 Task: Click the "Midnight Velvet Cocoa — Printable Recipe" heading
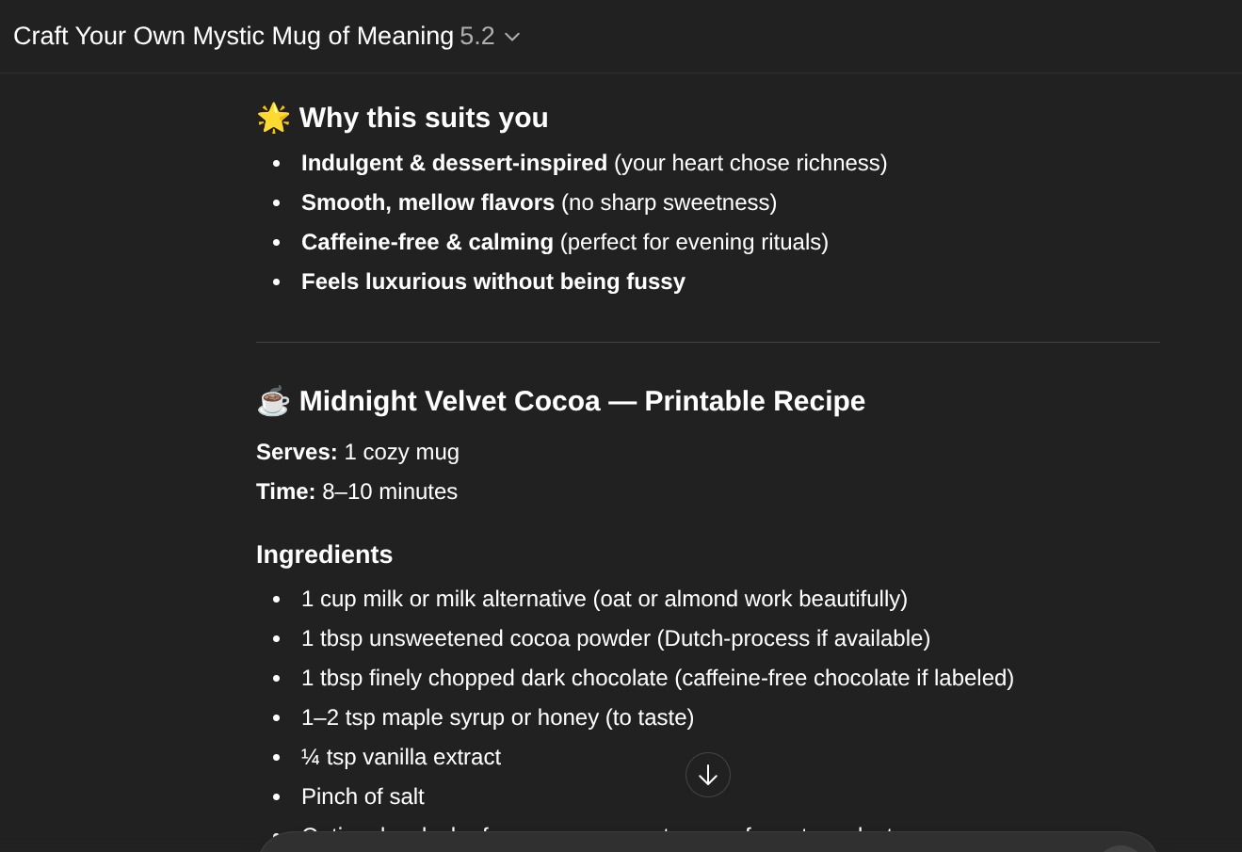[x=582, y=401]
